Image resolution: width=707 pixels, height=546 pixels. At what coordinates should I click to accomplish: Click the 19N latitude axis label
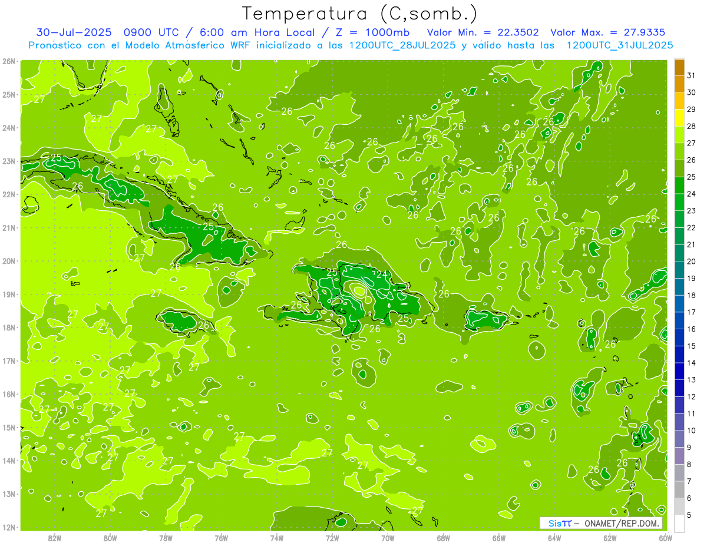[9, 294]
